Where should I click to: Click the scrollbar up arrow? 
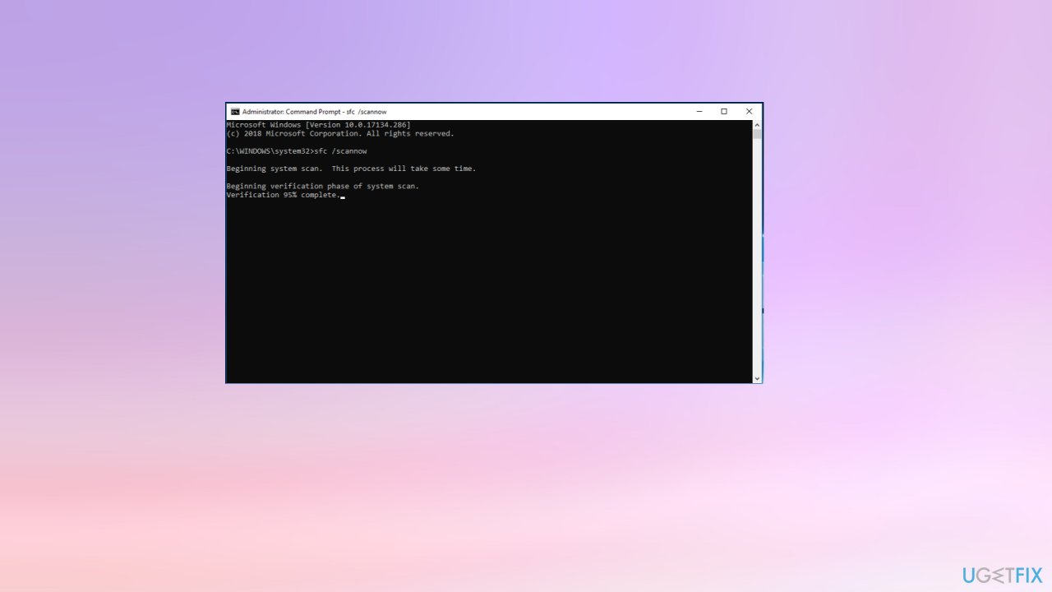pyautogui.click(x=757, y=124)
